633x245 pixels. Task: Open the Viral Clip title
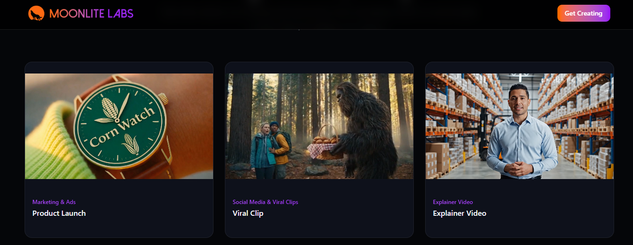pyautogui.click(x=248, y=213)
